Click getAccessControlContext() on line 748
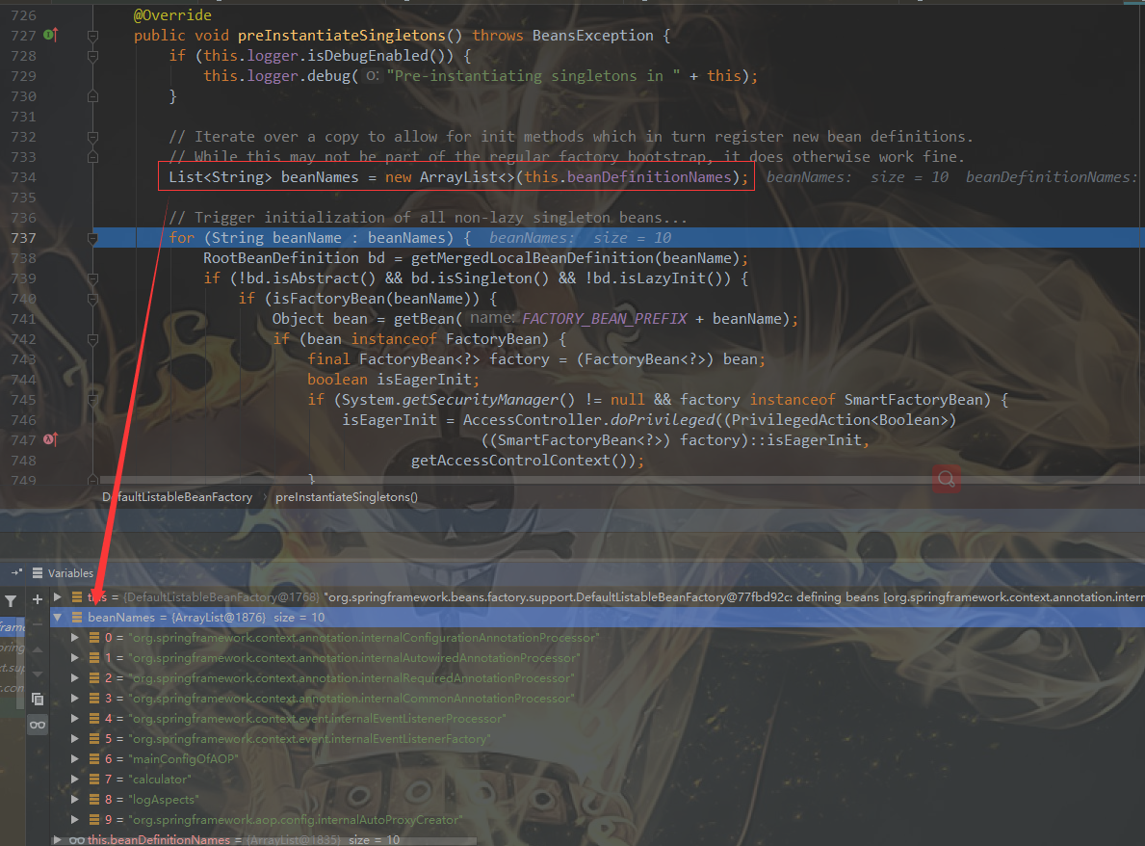Viewport: 1145px width, 846px height. (x=523, y=461)
